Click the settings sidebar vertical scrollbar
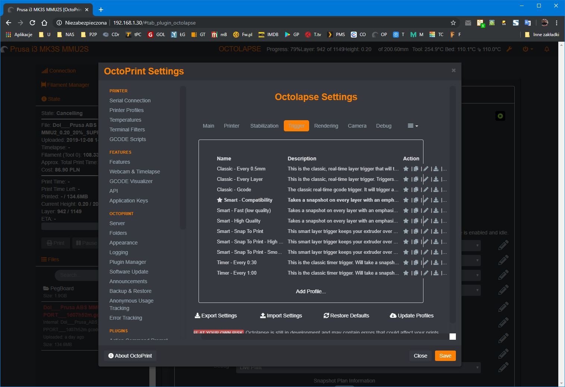The height and width of the screenshot is (387, 565). 182,158
